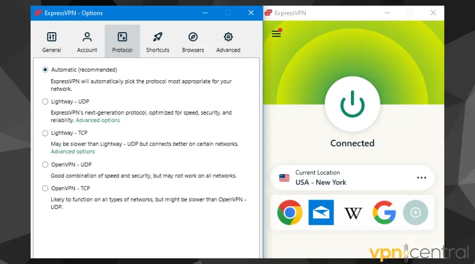The image size is (475, 264).
Task: Select Lightway - TCP protocol
Action: click(x=45, y=133)
